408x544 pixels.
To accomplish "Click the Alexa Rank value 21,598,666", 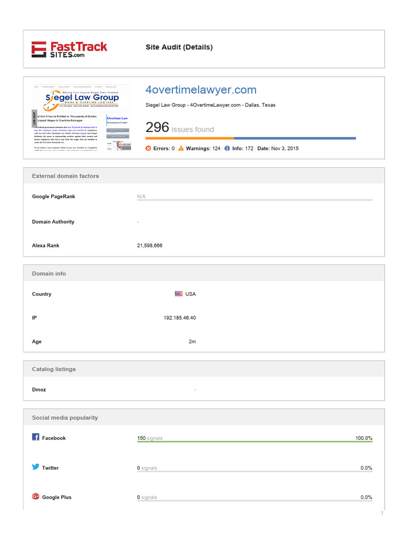I will pyautogui.click(x=150, y=246).
